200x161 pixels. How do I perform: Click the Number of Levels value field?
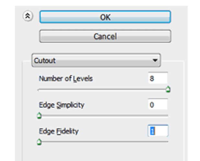[x=158, y=78]
